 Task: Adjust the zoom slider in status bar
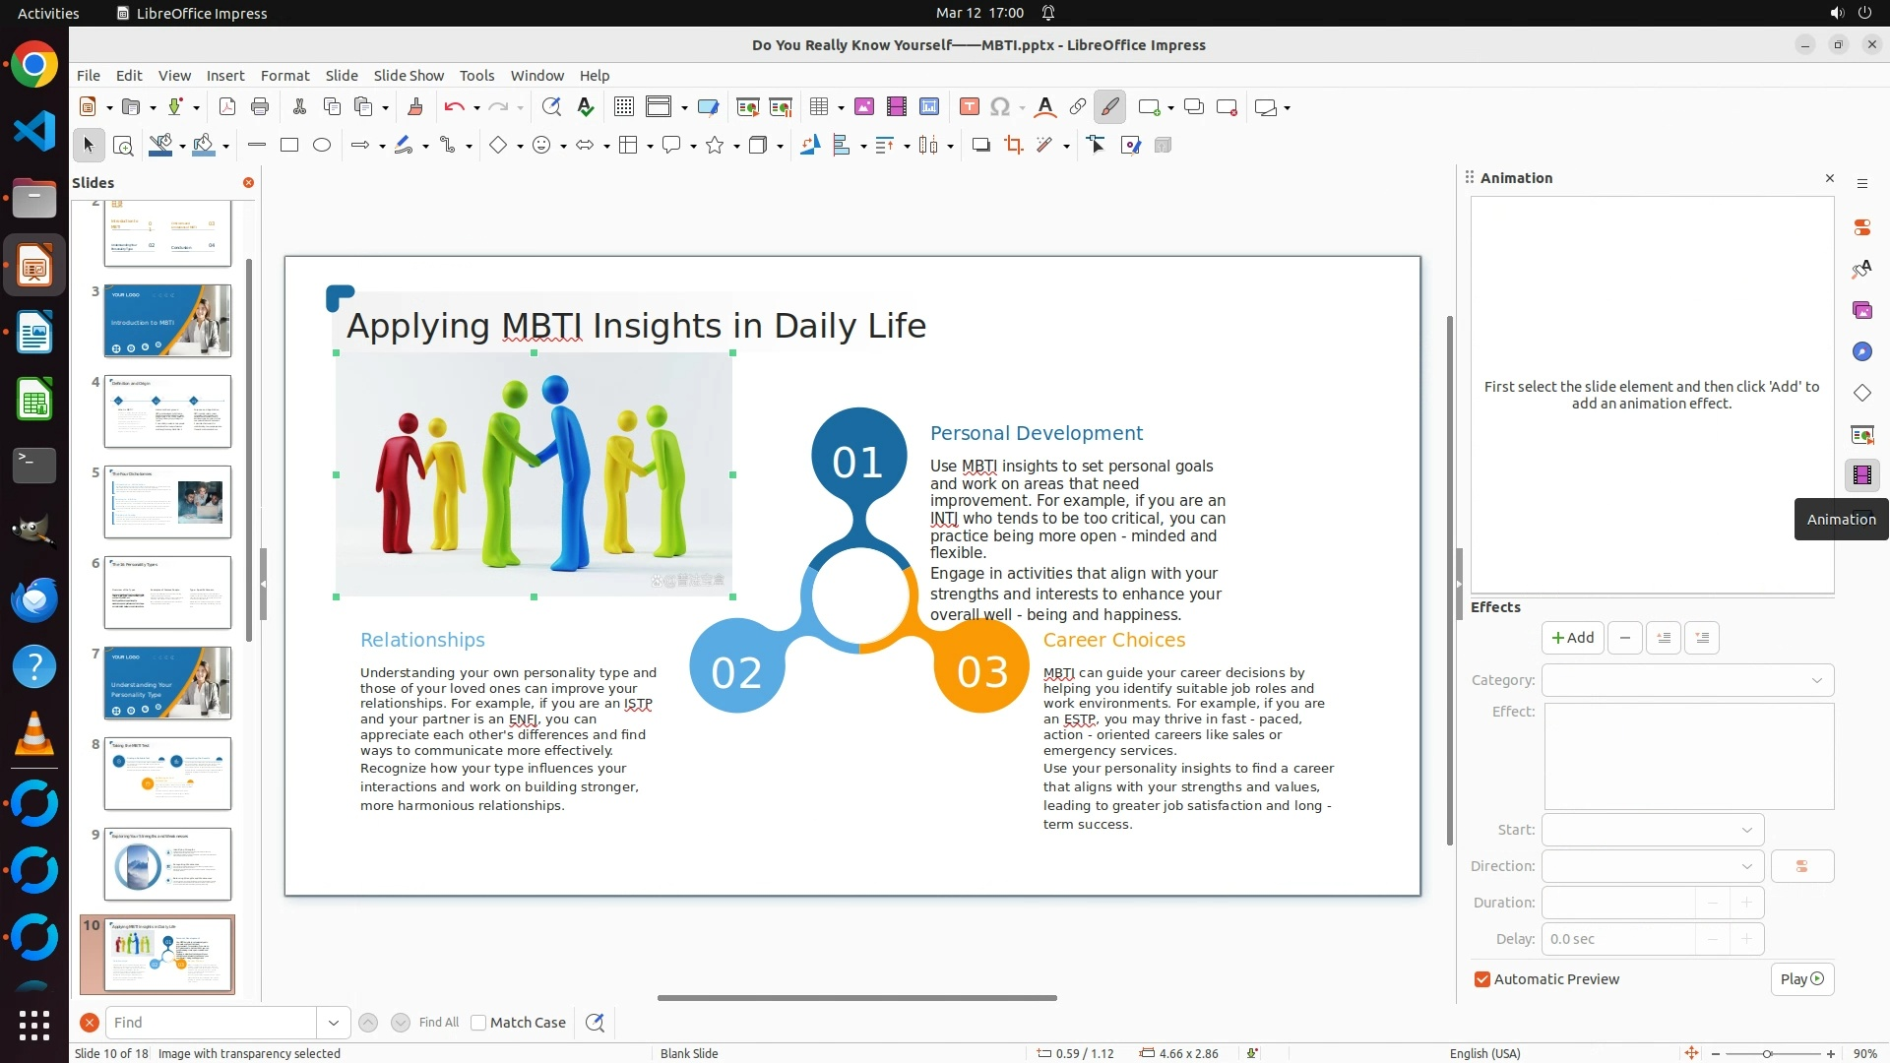click(1767, 1053)
